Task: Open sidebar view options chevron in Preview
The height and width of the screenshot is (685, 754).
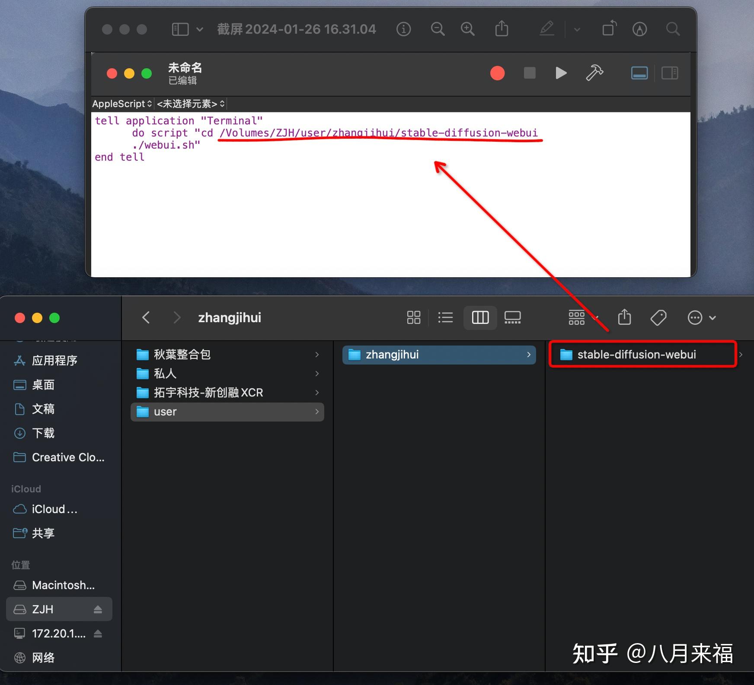Action: tap(200, 29)
